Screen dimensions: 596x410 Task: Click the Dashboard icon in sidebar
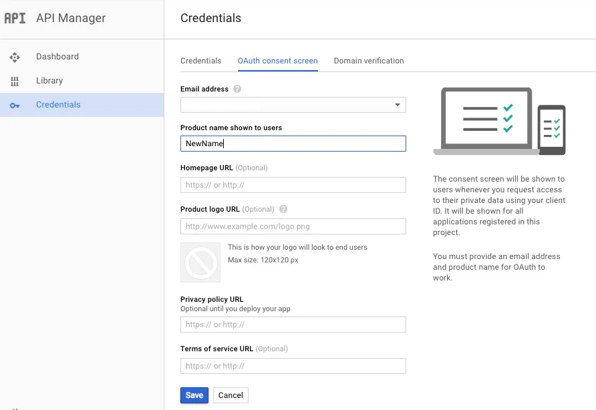(15, 57)
